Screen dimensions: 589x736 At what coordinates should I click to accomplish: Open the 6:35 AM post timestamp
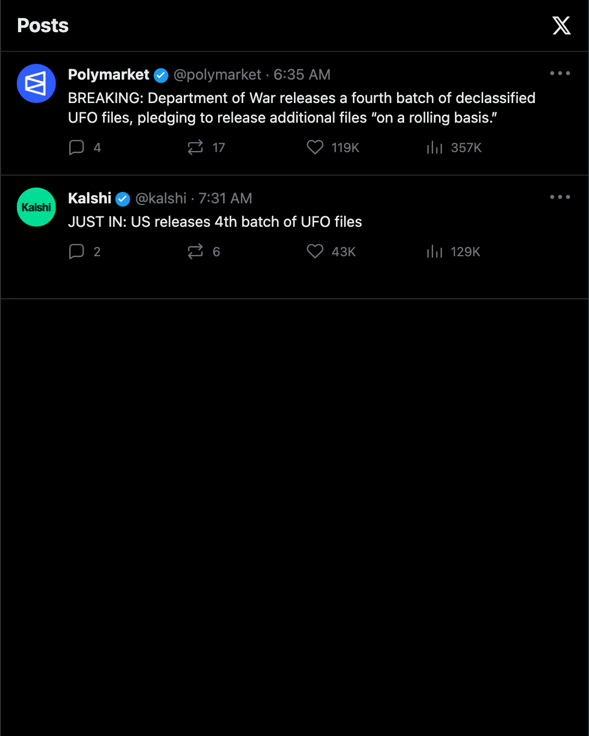coord(302,75)
